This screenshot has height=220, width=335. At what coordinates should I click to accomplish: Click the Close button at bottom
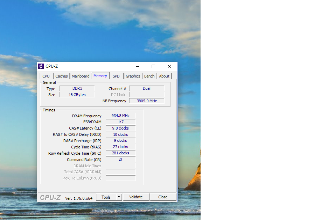(163, 197)
